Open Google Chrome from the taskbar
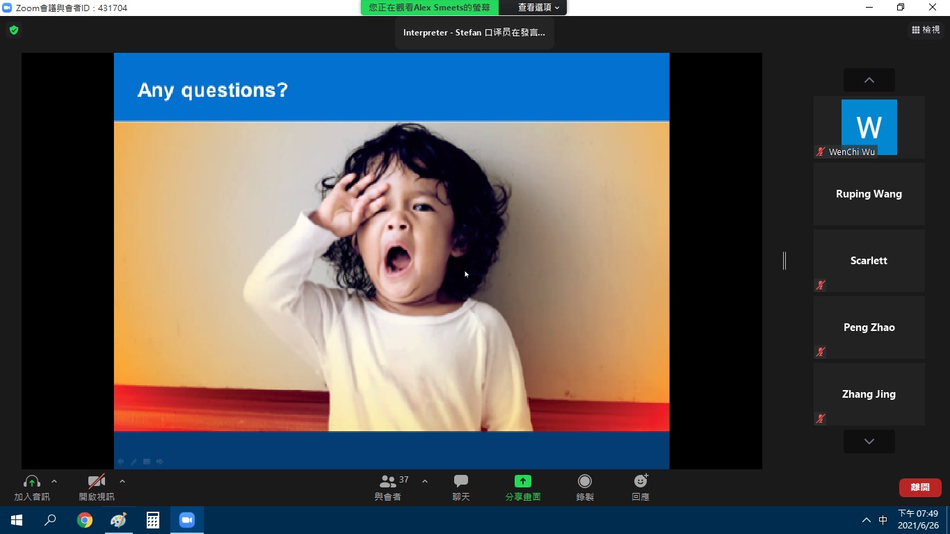 point(85,520)
